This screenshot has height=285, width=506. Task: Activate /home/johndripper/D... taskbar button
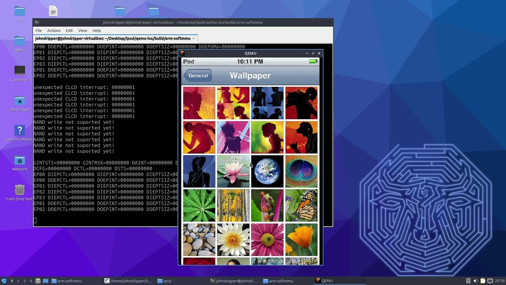(x=129, y=281)
